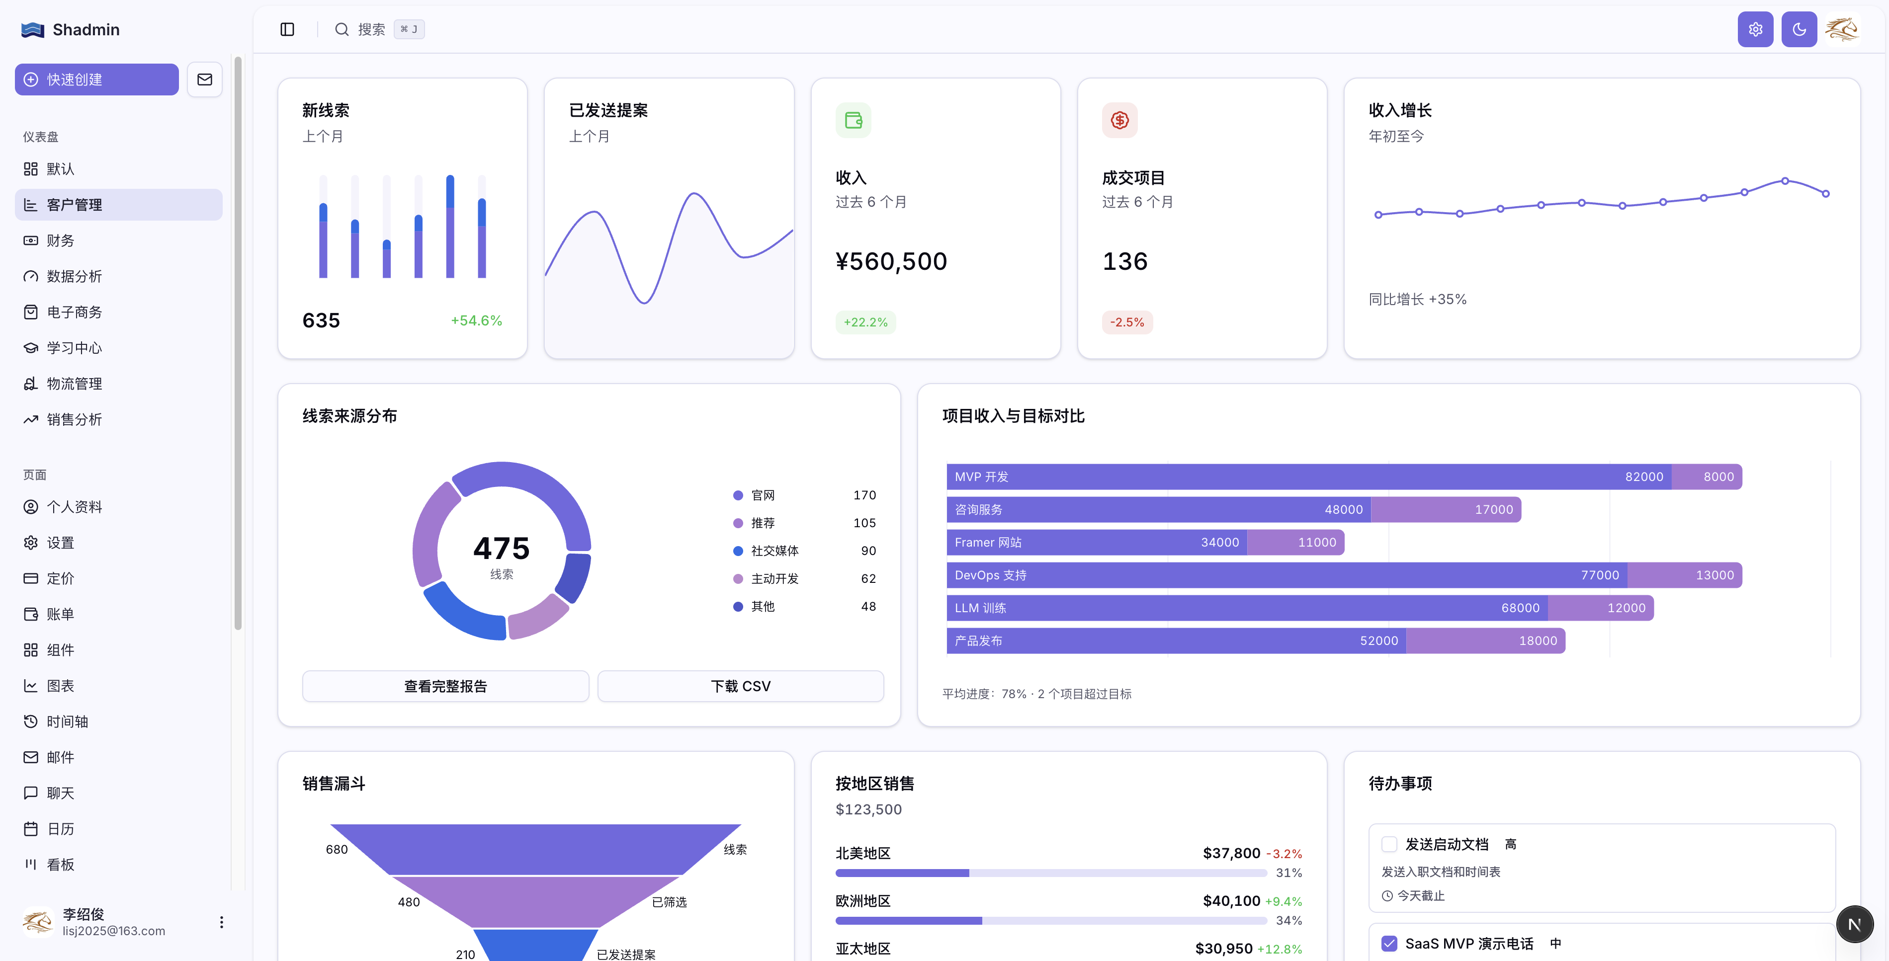Screen dimensions: 1889x961
Task: Toggle the sidebar collapse icon
Action: click(287, 29)
